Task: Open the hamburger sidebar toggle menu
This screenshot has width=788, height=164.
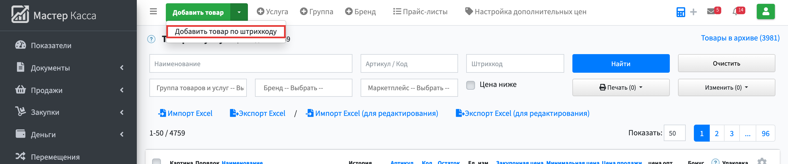Action: (153, 11)
